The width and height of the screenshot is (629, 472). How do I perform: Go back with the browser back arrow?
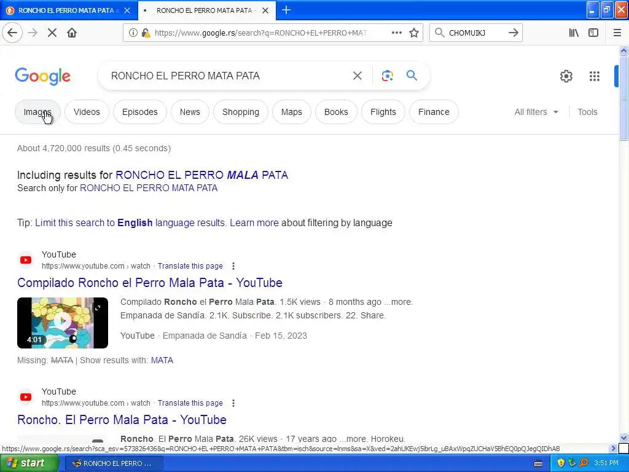pos(12,33)
